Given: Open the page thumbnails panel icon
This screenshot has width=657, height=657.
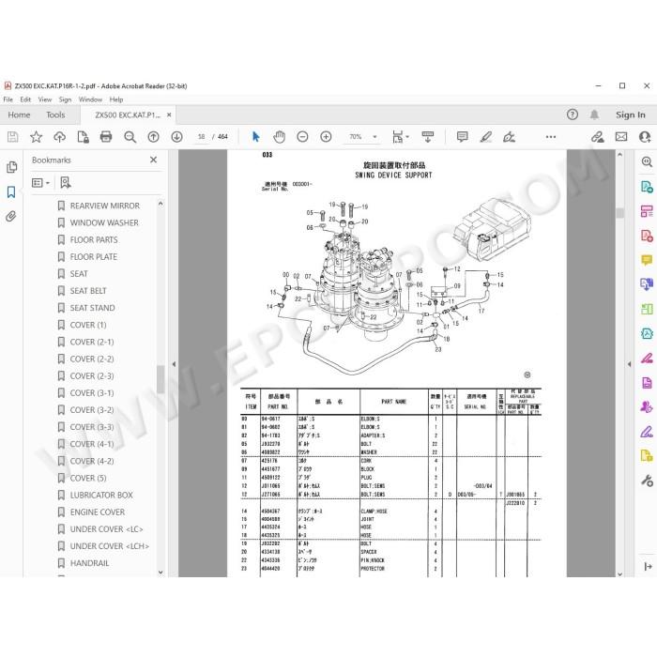Looking at the screenshot, I should pos(11,167).
